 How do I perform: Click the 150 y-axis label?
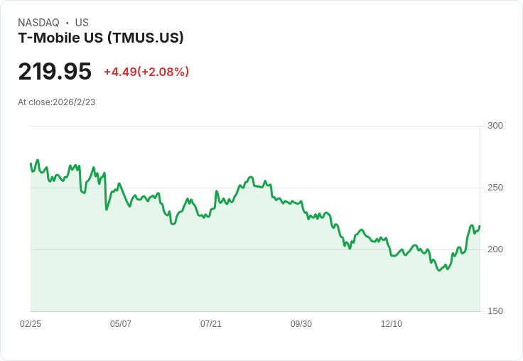[x=495, y=311]
